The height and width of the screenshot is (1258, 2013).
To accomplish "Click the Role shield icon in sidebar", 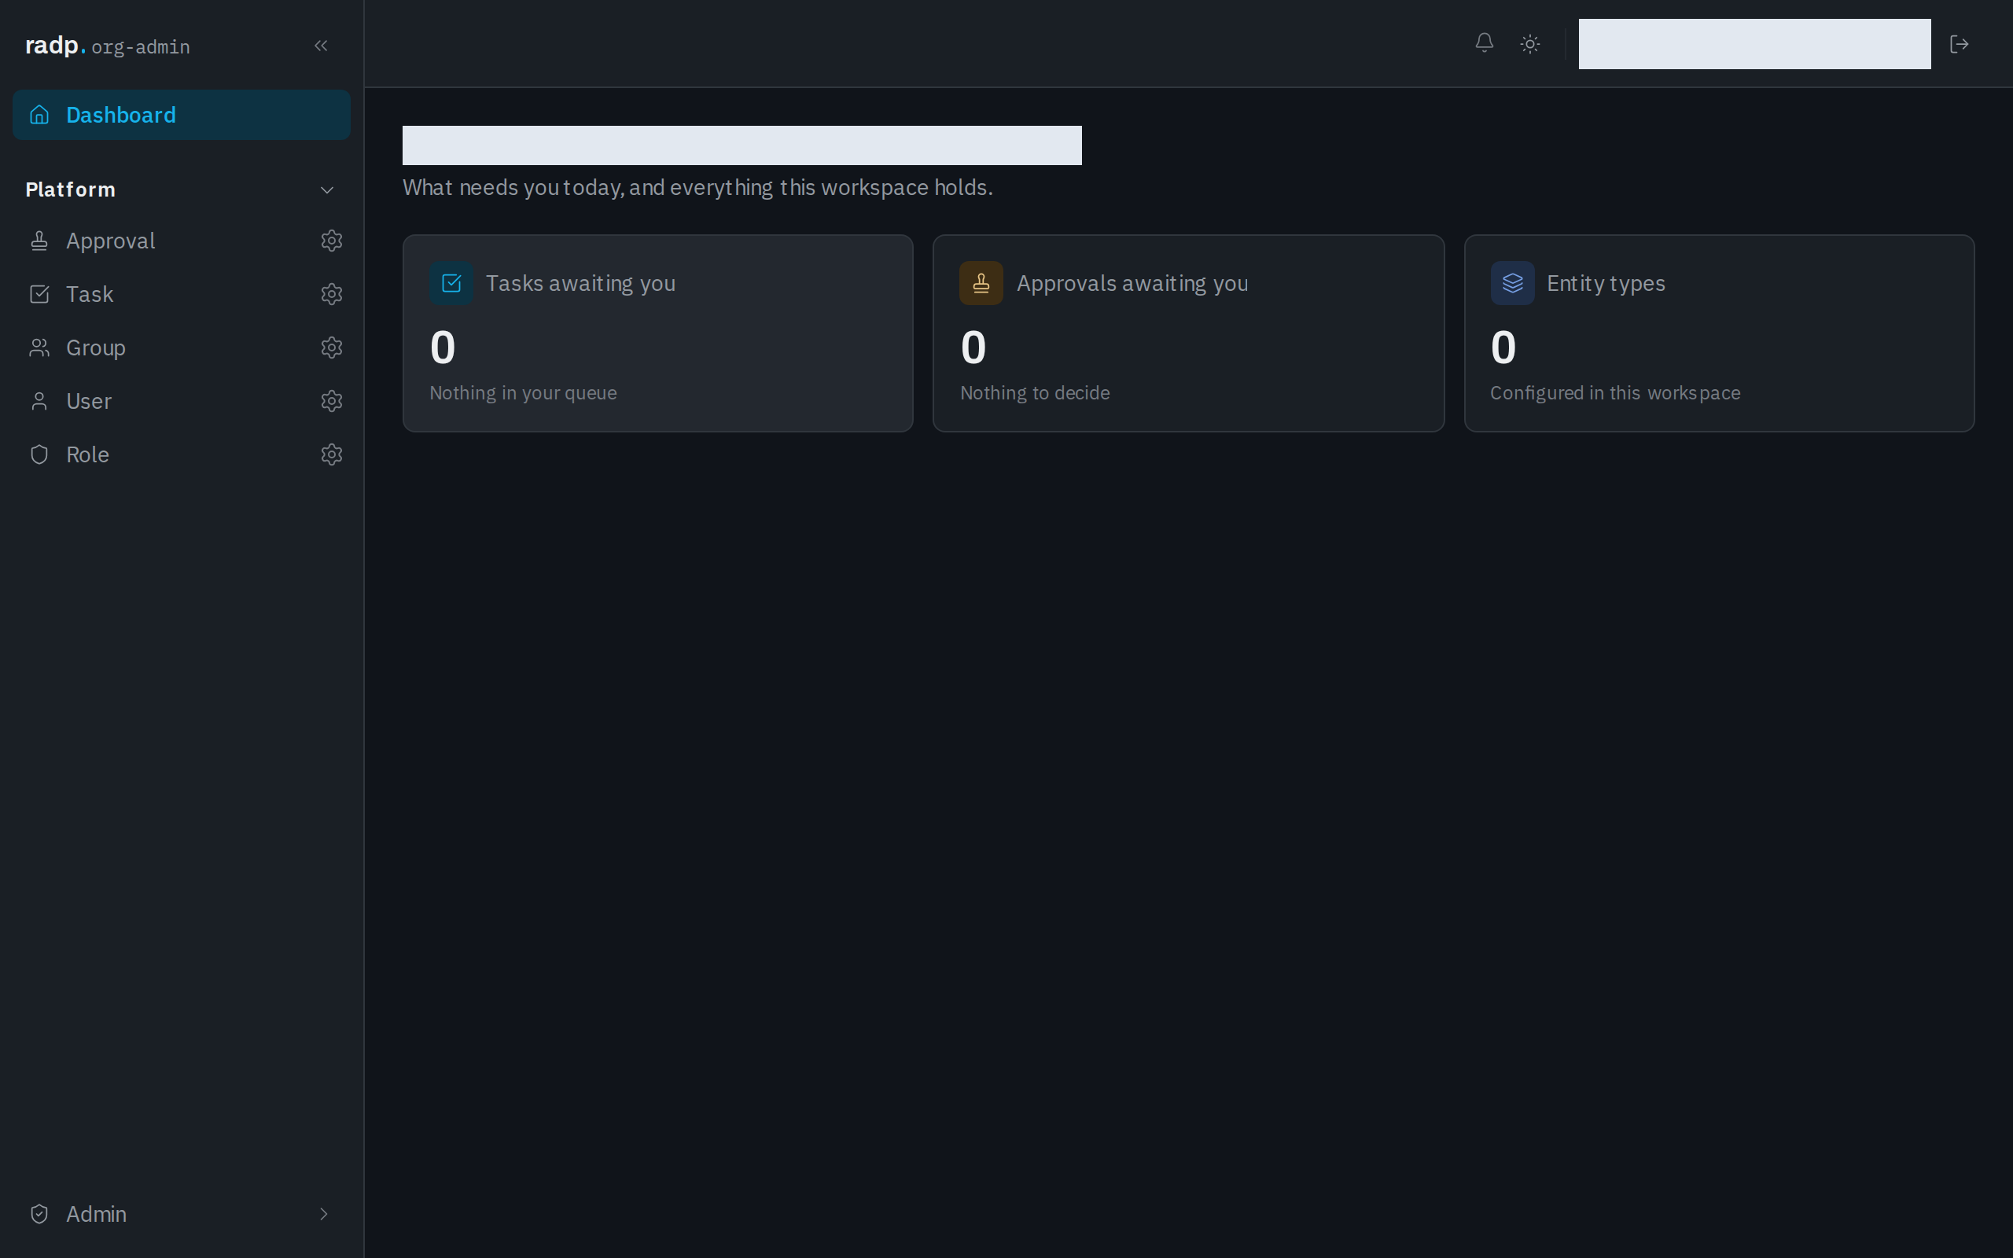I will pyautogui.click(x=39, y=454).
